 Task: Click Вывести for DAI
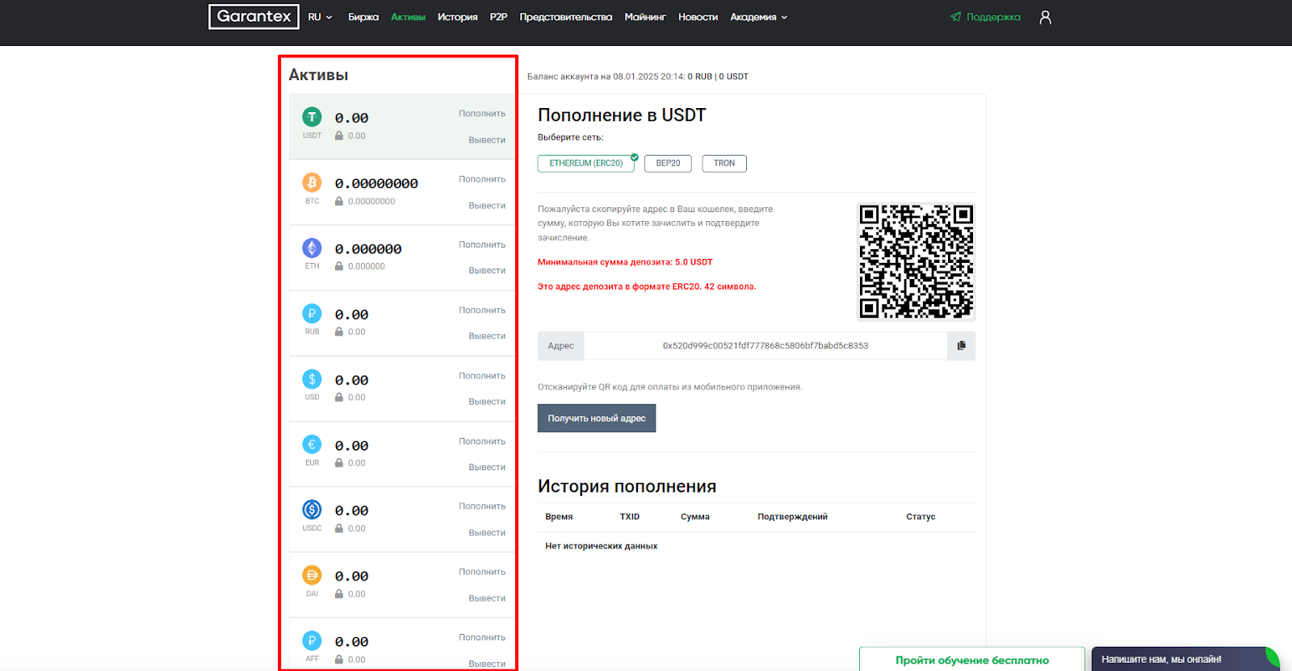point(487,598)
